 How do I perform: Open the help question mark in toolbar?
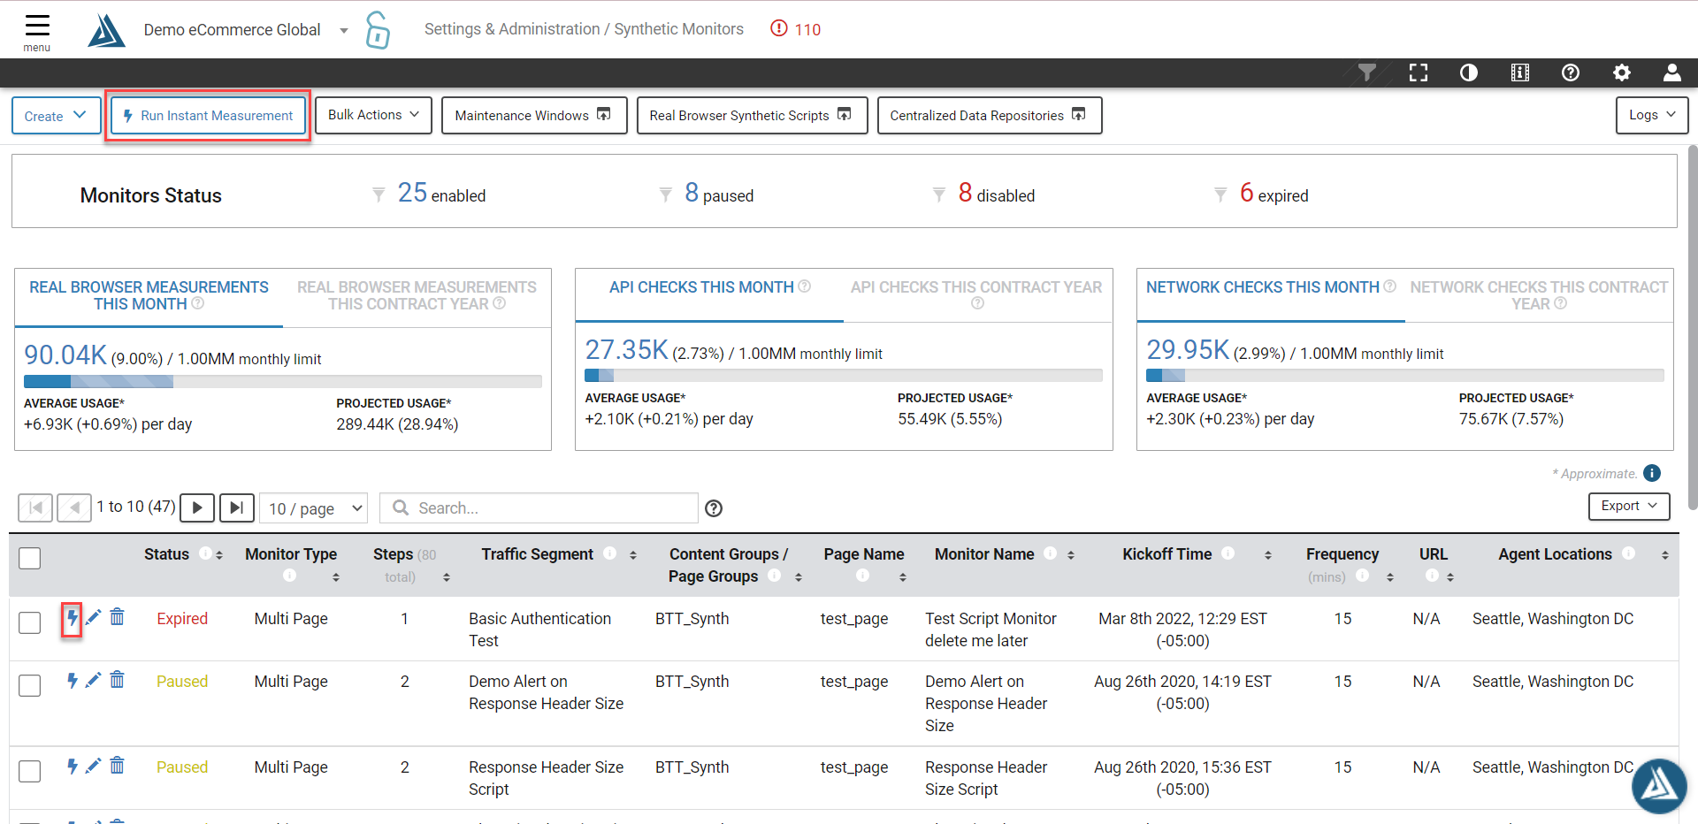pyautogui.click(x=1571, y=72)
